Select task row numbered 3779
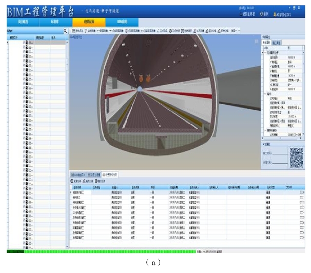Viewport: 311px width, 273px height. tap(187, 238)
